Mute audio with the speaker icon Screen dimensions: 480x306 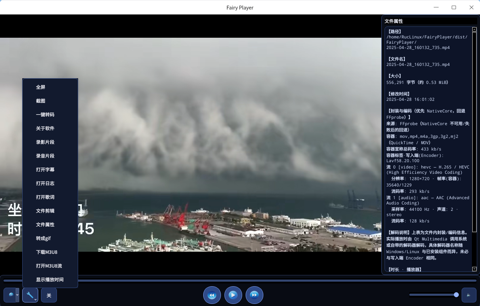[x=469, y=295]
